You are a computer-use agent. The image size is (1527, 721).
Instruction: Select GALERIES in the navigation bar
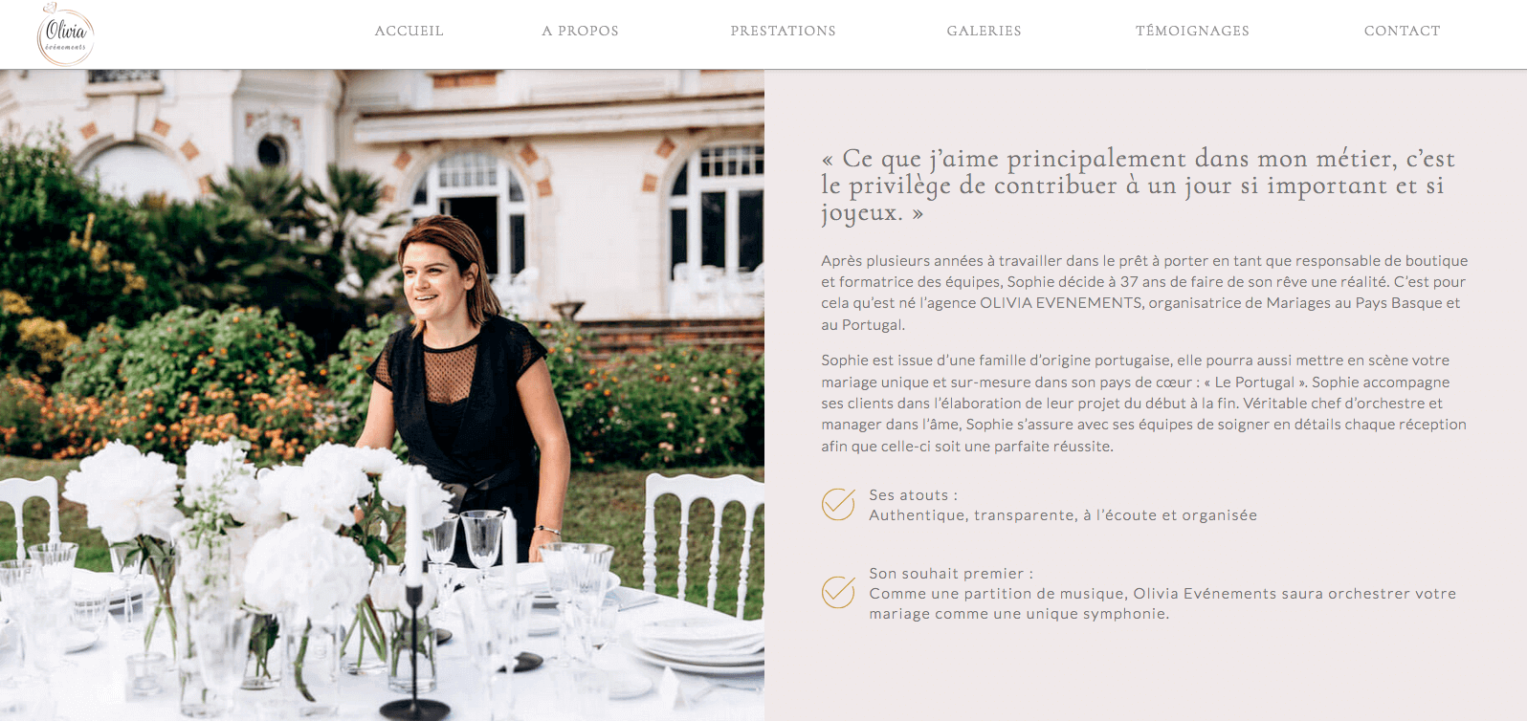(x=984, y=31)
